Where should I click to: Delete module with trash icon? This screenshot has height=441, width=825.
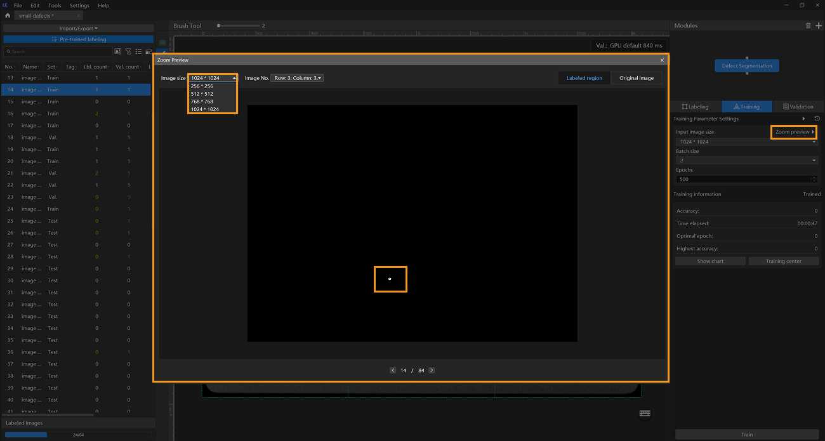[x=808, y=25]
